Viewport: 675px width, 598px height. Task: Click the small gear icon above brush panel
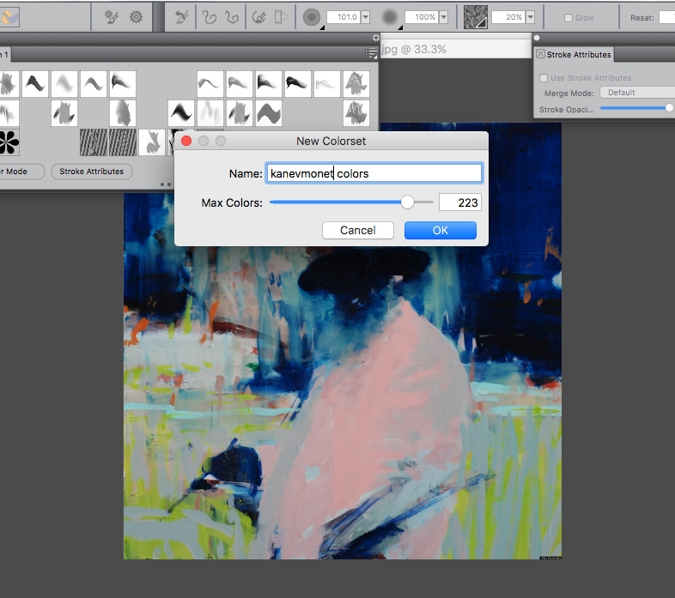(375, 38)
